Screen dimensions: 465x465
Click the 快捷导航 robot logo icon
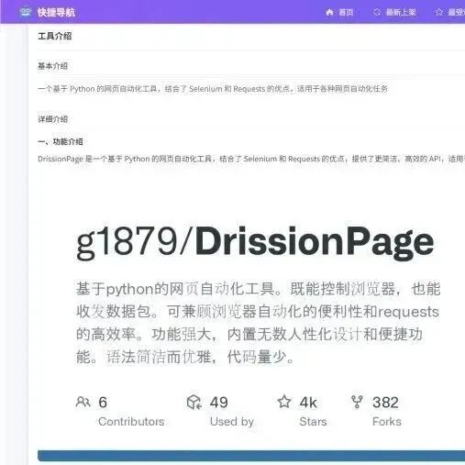[25, 12]
